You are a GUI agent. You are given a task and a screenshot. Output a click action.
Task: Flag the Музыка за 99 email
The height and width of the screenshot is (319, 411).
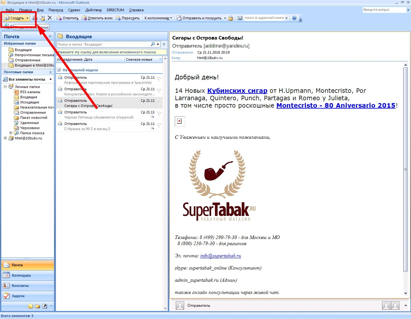click(x=159, y=125)
